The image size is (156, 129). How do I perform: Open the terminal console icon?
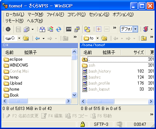coord(69,29)
